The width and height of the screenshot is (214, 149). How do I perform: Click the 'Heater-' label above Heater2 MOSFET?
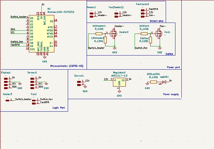(119, 26)
